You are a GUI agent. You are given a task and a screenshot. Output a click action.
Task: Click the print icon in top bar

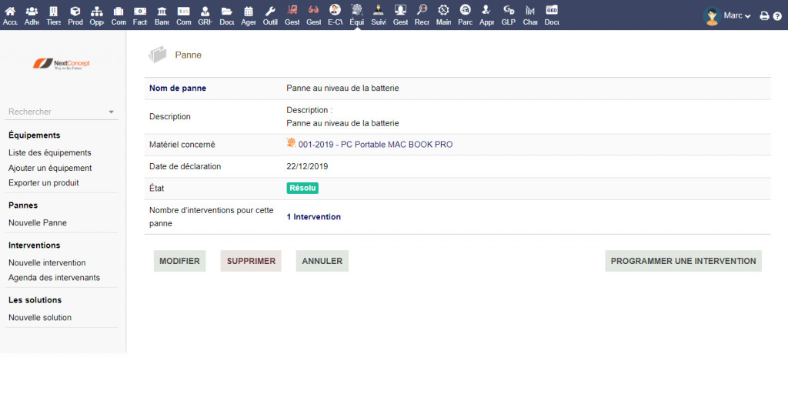(x=764, y=15)
